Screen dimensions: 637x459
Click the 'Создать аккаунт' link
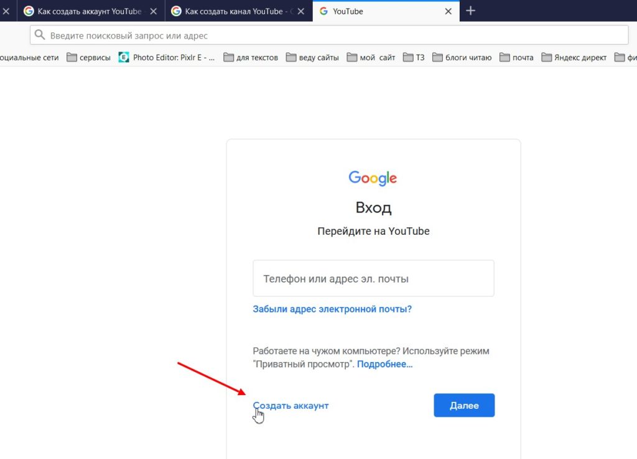[x=291, y=406]
